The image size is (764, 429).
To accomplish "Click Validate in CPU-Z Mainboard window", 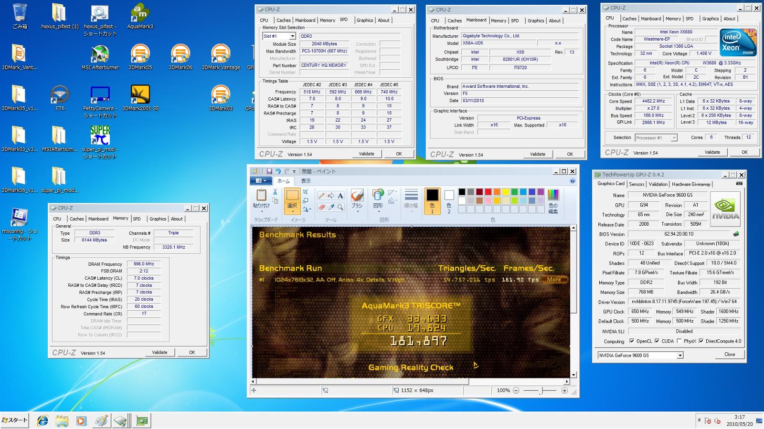I will (538, 154).
